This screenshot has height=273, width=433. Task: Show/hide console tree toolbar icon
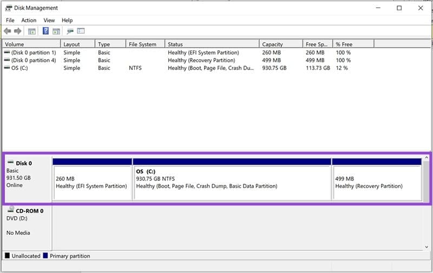click(32, 31)
